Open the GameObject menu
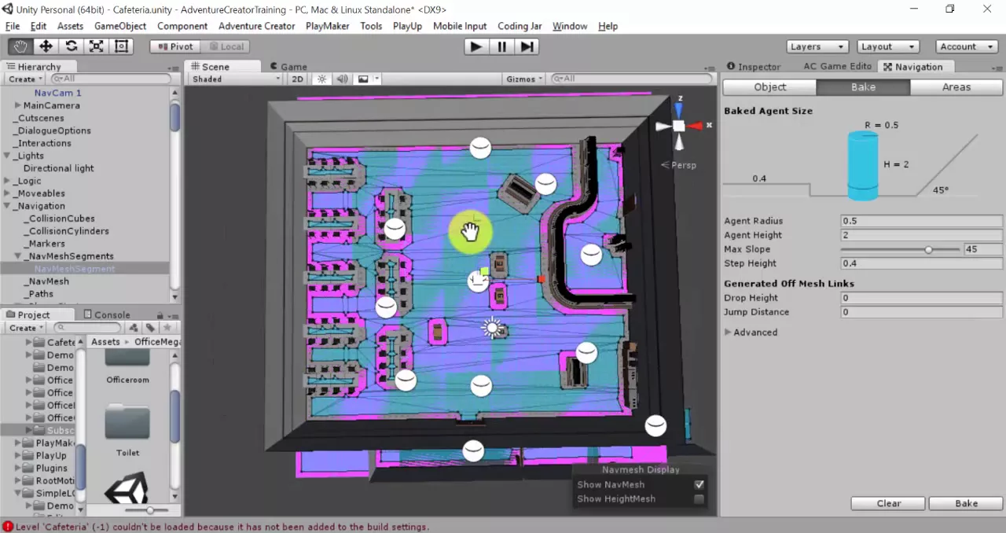This screenshot has height=533, width=1006. tap(120, 26)
